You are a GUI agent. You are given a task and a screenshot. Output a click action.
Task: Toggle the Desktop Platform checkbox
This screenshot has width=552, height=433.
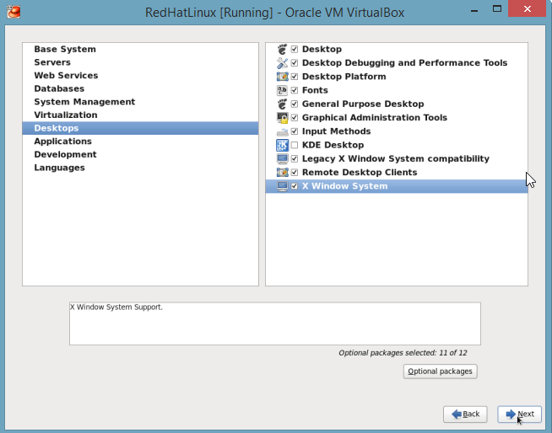tap(295, 77)
